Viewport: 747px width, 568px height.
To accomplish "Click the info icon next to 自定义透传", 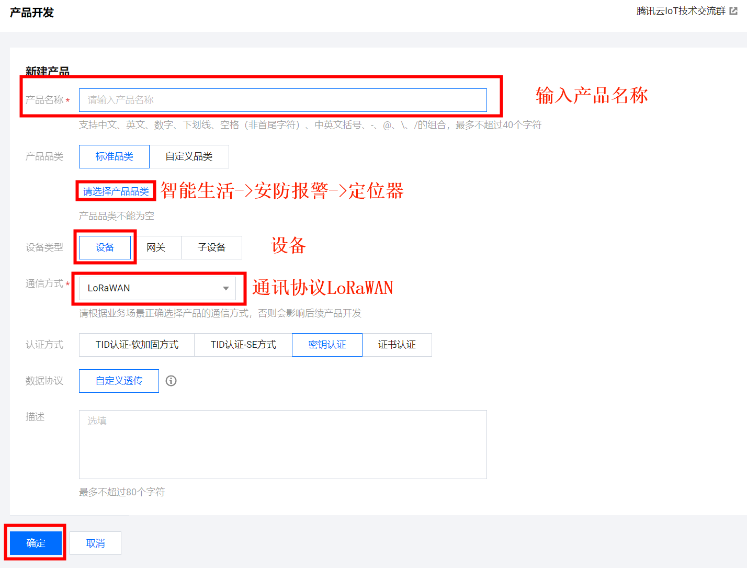I will 171,381.
